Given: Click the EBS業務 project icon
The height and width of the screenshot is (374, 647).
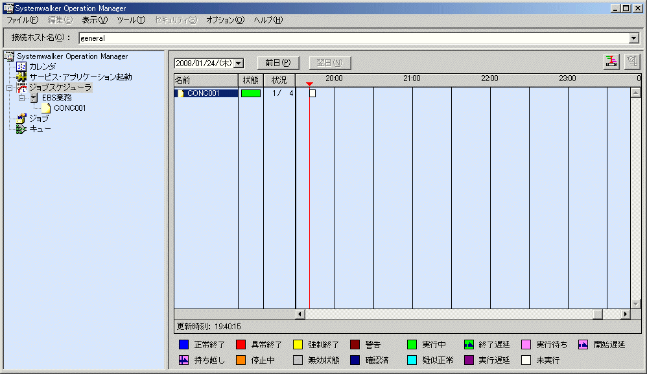Looking at the screenshot, I should point(34,98).
